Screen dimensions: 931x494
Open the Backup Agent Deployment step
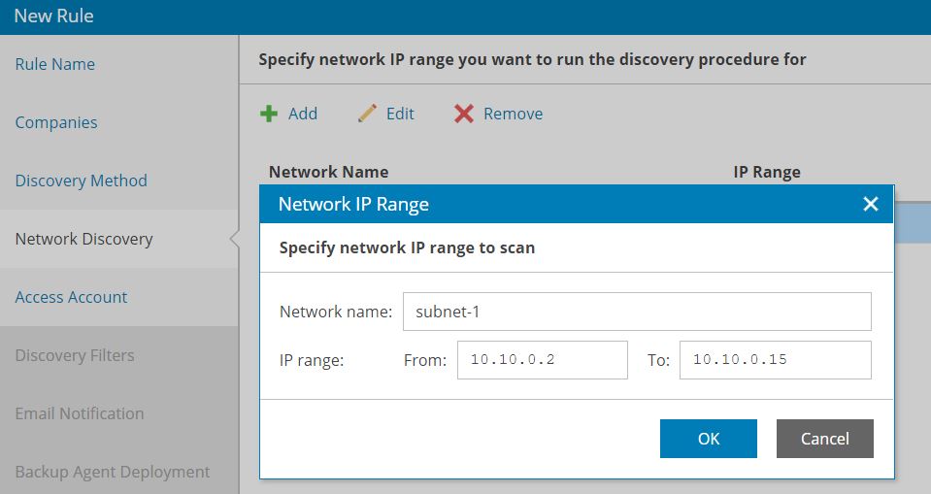(x=113, y=472)
